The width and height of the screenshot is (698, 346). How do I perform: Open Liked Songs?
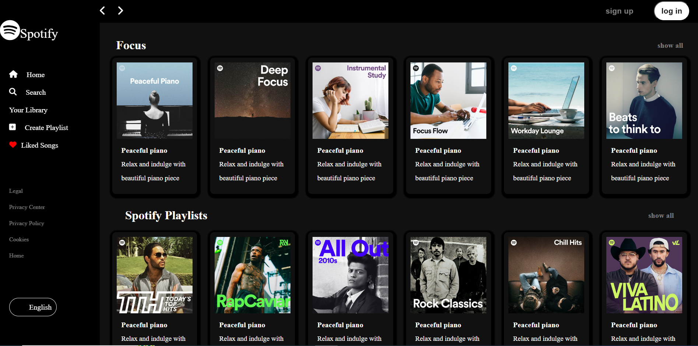(x=39, y=145)
